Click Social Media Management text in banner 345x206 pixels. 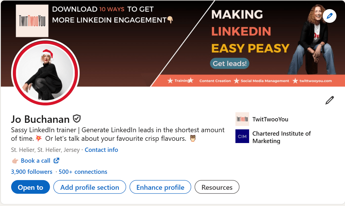[x=265, y=81]
